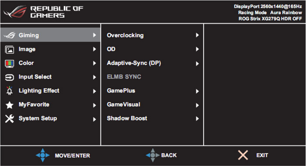Open the GamePlus menu entry
Viewport: 306px width, 166px height.
[152, 91]
